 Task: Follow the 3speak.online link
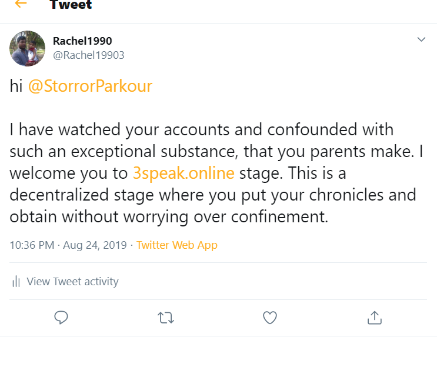pos(183,174)
